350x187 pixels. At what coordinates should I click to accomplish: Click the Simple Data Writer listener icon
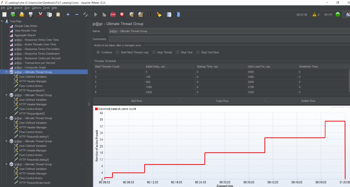click(11, 26)
